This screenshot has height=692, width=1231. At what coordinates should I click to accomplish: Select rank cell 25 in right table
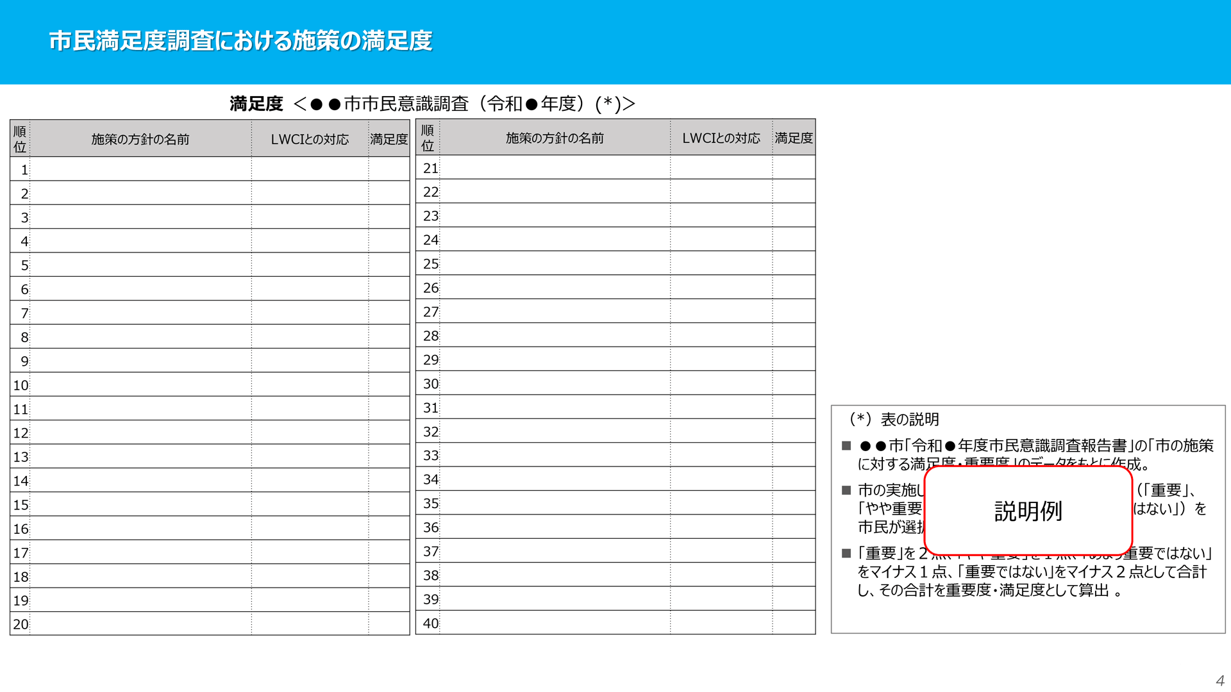428,264
